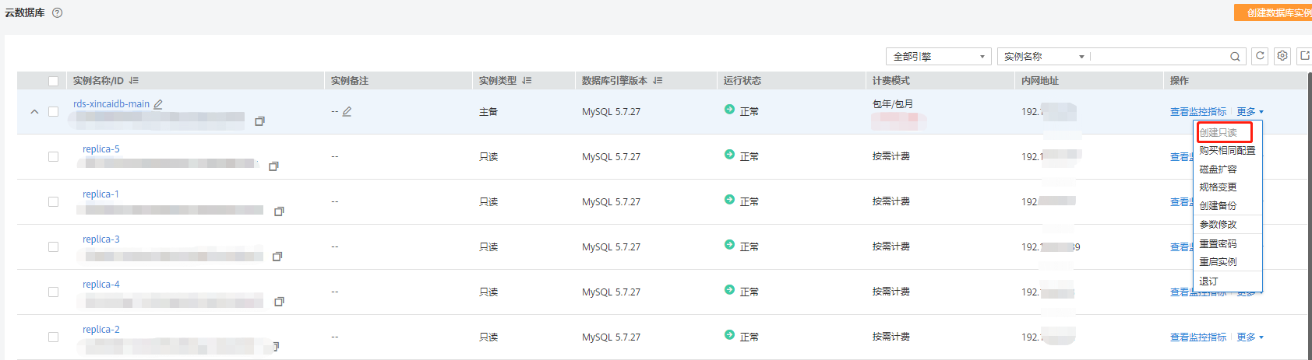Check the replica-2 row
Image resolution: width=1312 pixels, height=360 pixels.
[53, 337]
